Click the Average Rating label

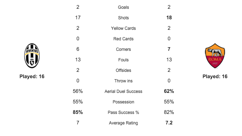tap(123, 123)
